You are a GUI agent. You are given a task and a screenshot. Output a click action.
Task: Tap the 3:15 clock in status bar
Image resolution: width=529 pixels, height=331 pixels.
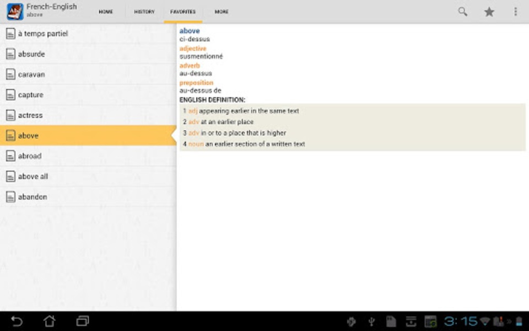[461, 321]
